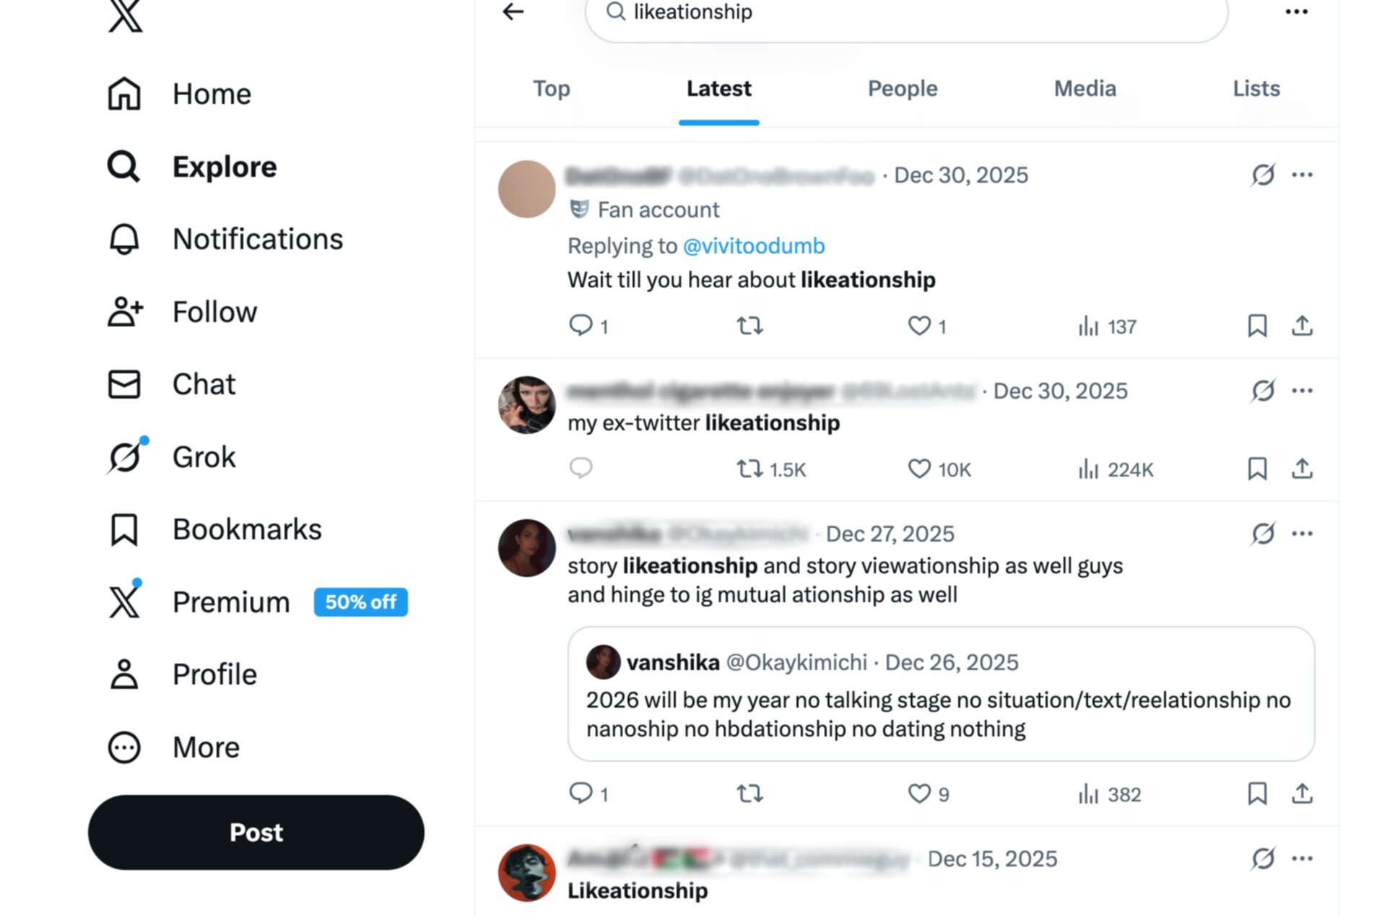1382x917 pixels.
Task: Switch to the Media tab
Action: (x=1085, y=89)
